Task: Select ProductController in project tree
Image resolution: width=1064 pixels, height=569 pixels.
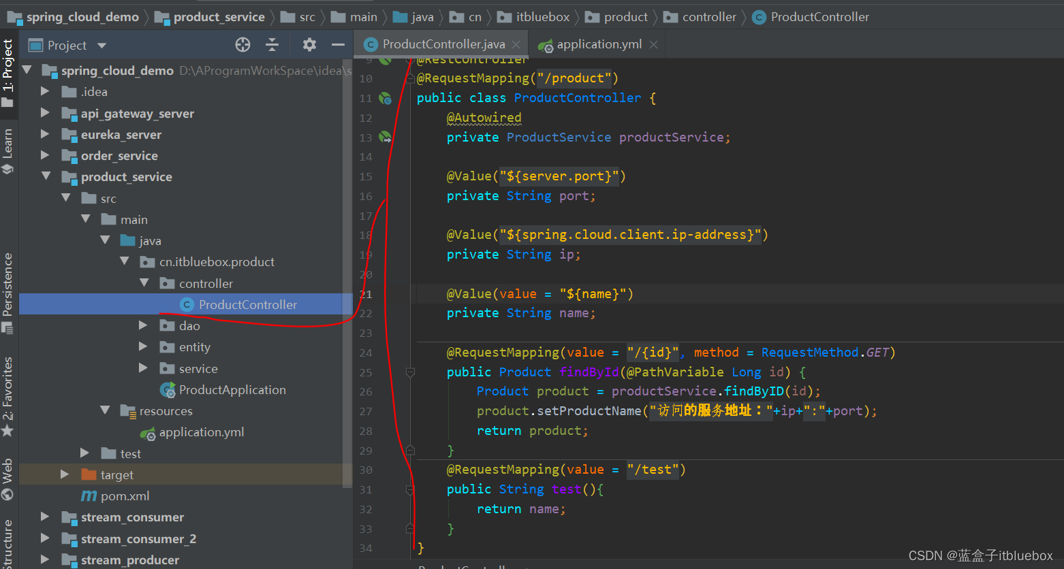Action: (185, 304)
